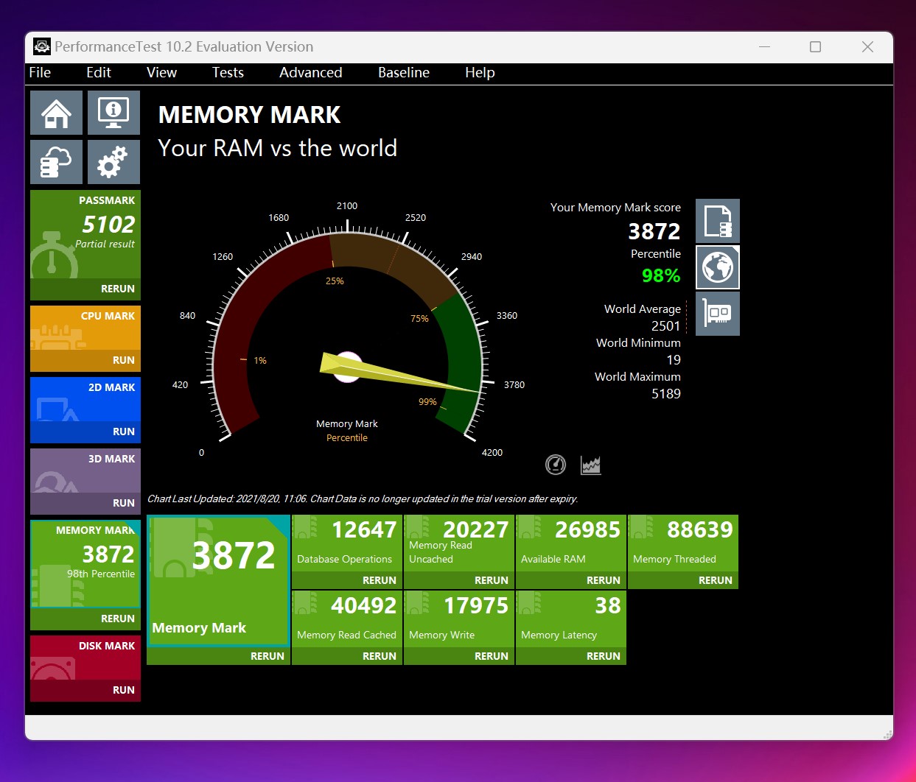Run the 2D Mark test

(x=123, y=431)
